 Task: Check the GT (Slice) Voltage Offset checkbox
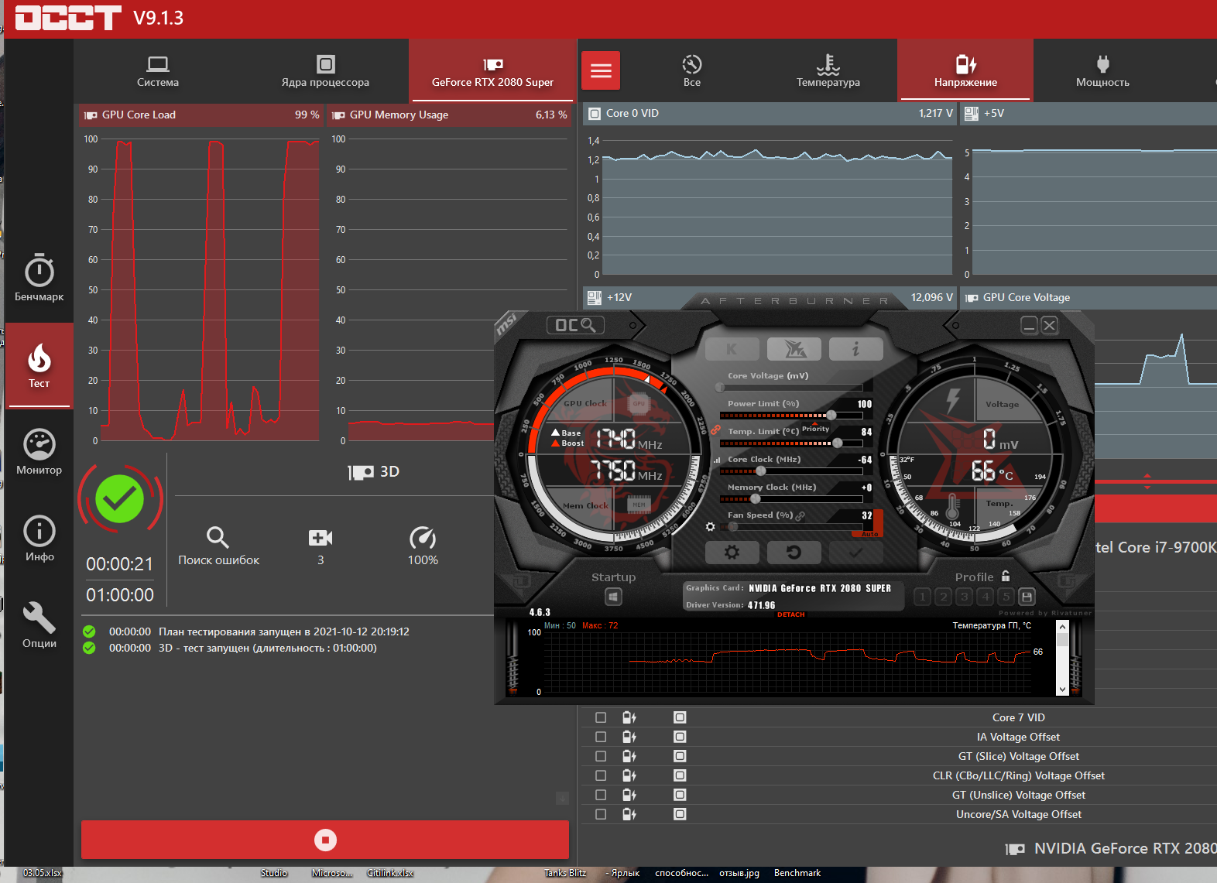pyautogui.click(x=601, y=756)
